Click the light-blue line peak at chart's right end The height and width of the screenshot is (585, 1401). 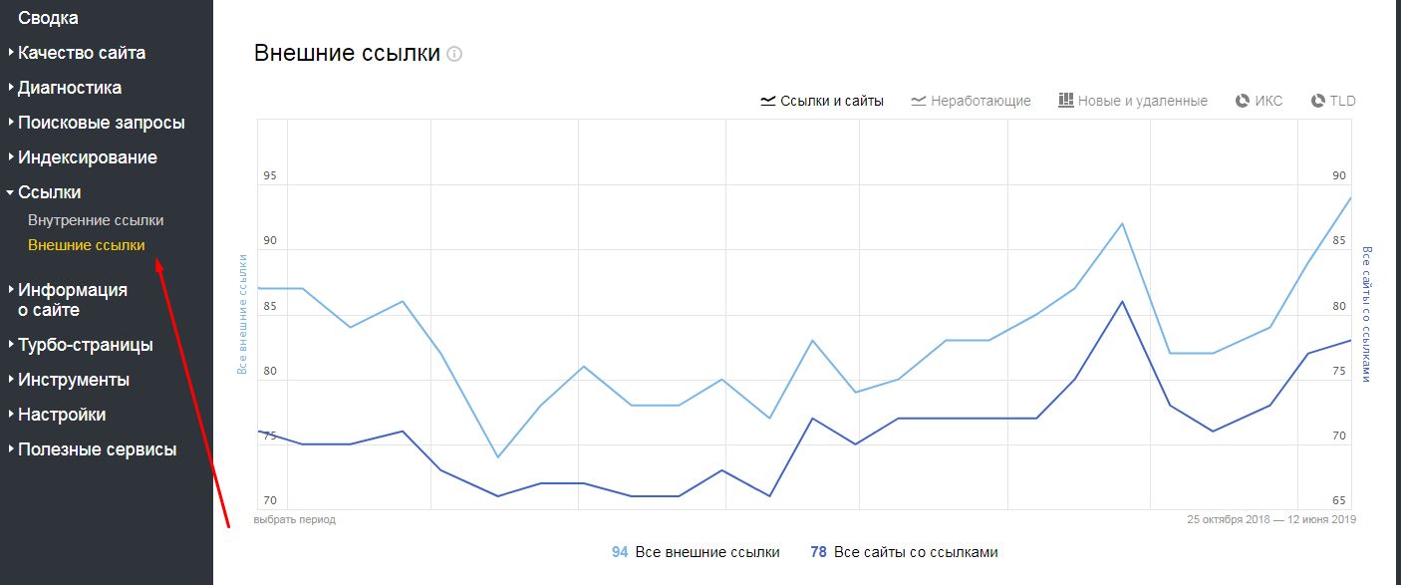pos(1350,197)
